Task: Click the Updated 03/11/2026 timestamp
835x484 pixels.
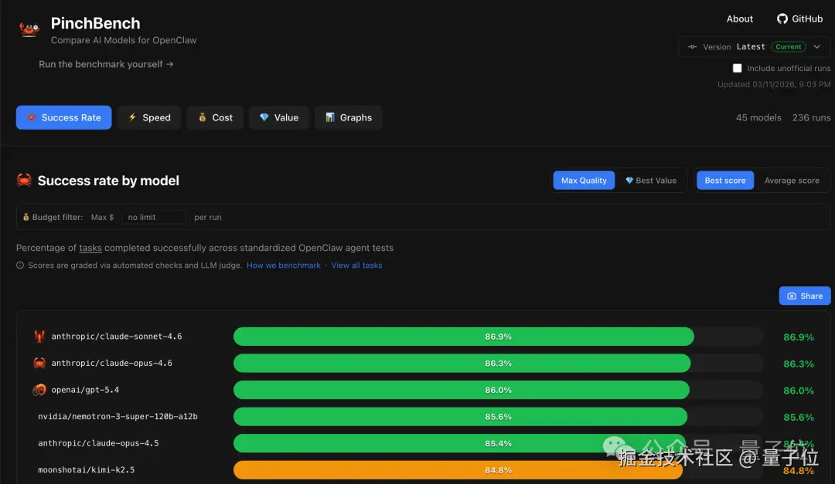Action: pyautogui.click(x=774, y=84)
